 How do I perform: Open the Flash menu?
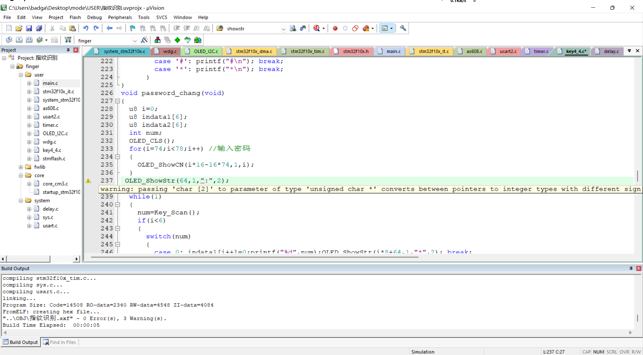coord(75,17)
